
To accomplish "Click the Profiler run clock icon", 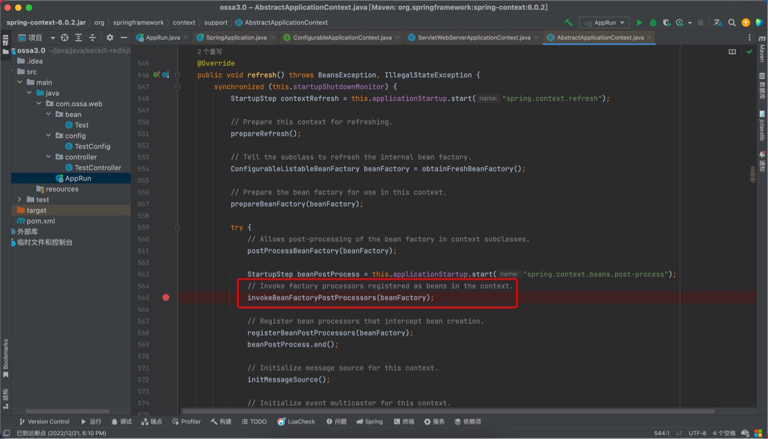I will click(680, 23).
